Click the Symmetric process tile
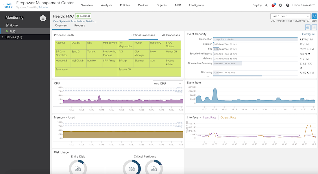 point(86,72)
